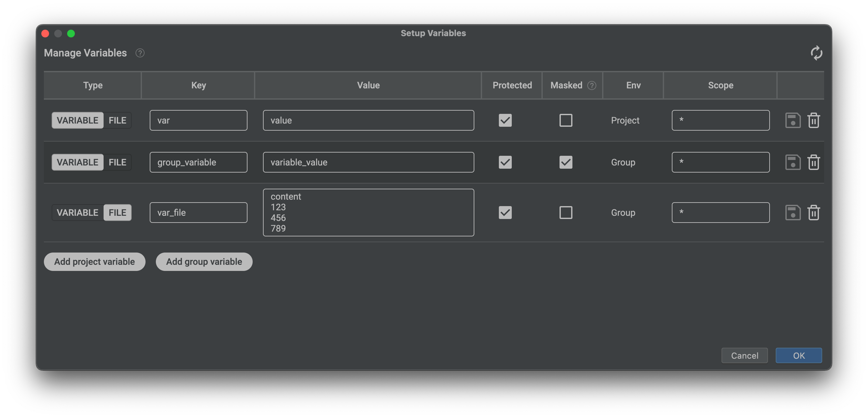Edit the scope field of var row
This screenshot has height=418, width=868.
pos(721,120)
